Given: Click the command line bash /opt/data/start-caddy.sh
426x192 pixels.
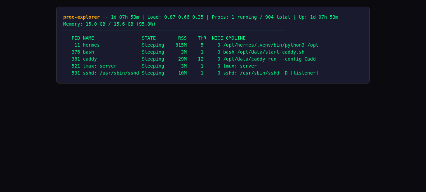Looking at the screenshot, I should tap(264, 52).
